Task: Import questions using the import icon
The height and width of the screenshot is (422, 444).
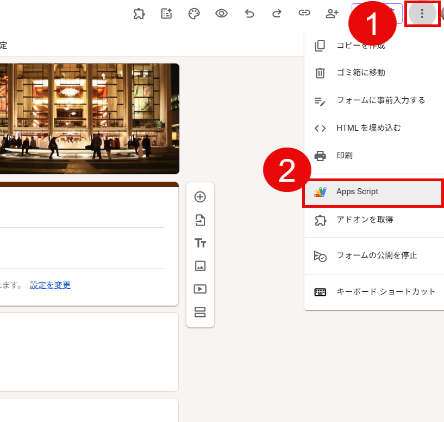Action: click(x=200, y=220)
